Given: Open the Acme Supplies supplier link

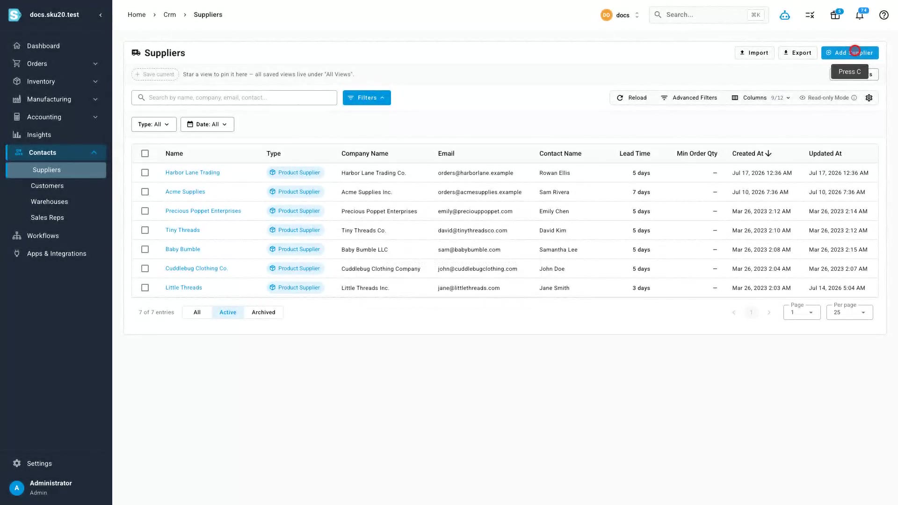Looking at the screenshot, I should tap(185, 192).
